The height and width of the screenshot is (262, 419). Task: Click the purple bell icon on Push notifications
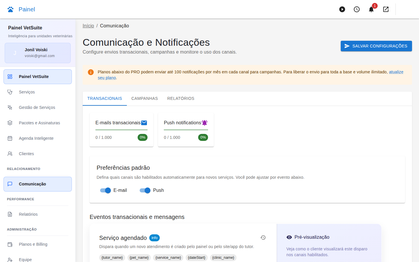205,123
